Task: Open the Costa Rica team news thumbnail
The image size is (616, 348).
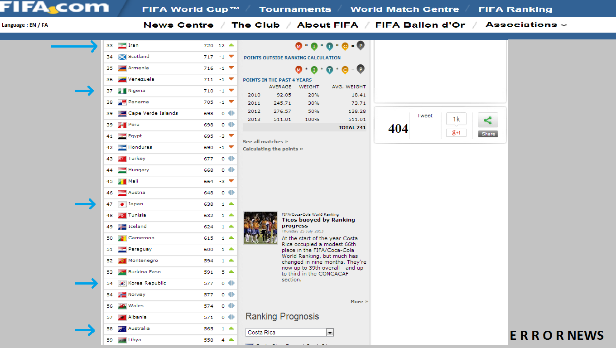Action: pyautogui.click(x=260, y=228)
